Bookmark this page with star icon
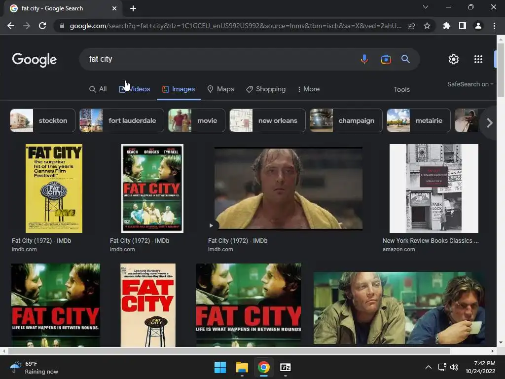Screen dimensions: 505x379 click(427, 26)
